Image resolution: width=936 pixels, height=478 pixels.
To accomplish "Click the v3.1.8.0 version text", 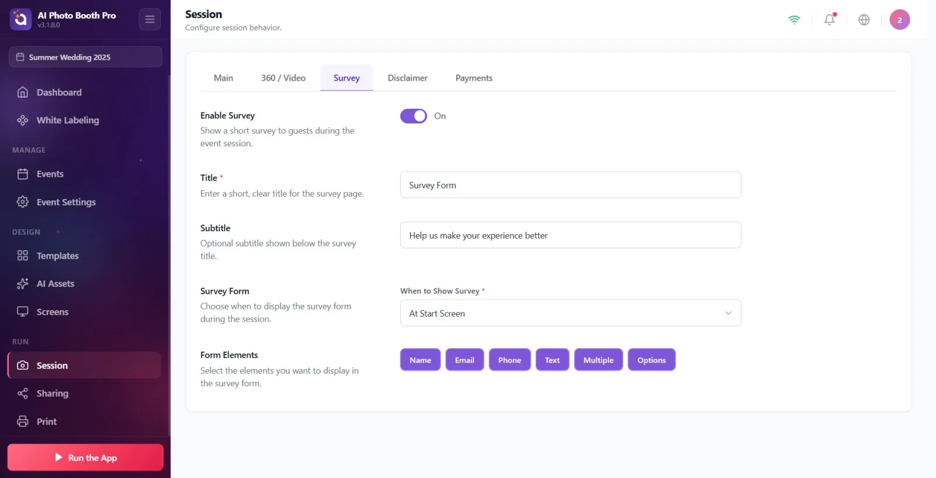I will click(49, 25).
